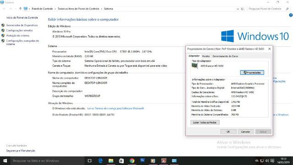Image resolution: width=293 pixels, height=165 pixels.
Task: Launch Google Chrome from the taskbar
Action: tap(132, 161)
